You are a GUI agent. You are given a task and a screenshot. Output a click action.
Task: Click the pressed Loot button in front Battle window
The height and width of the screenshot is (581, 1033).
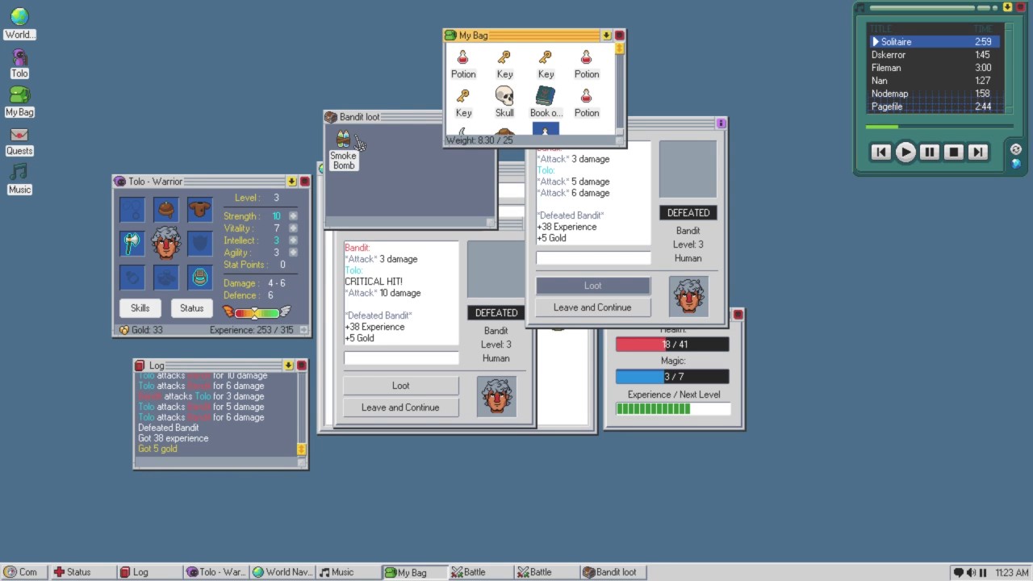(592, 286)
